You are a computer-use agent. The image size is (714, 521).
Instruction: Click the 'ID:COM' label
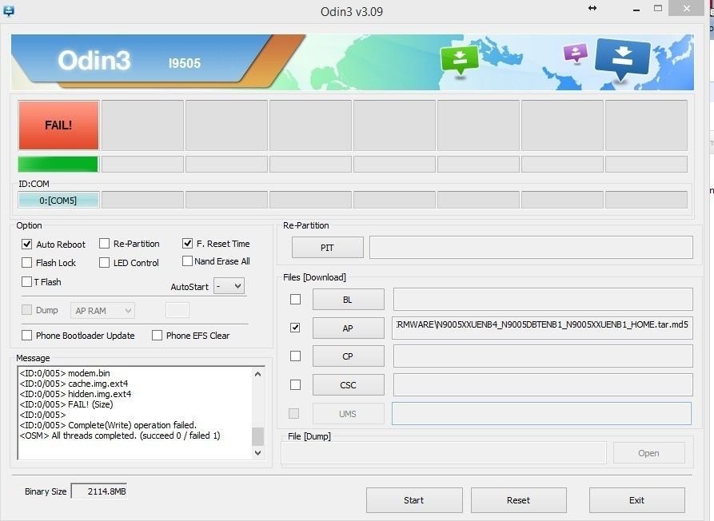(x=34, y=184)
